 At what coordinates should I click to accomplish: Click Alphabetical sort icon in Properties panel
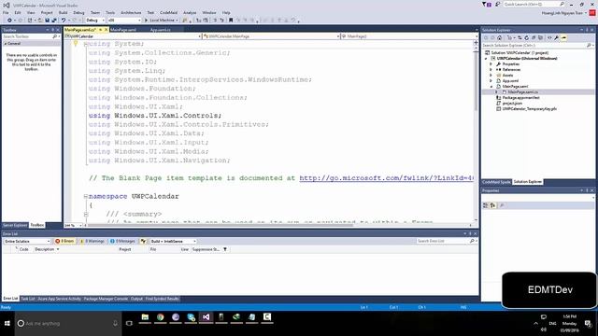point(492,205)
